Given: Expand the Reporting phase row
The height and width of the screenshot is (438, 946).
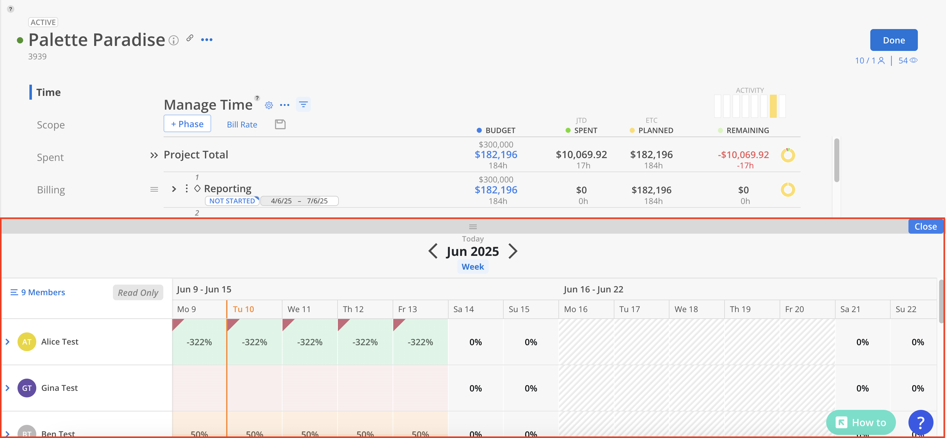Looking at the screenshot, I should point(174,189).
